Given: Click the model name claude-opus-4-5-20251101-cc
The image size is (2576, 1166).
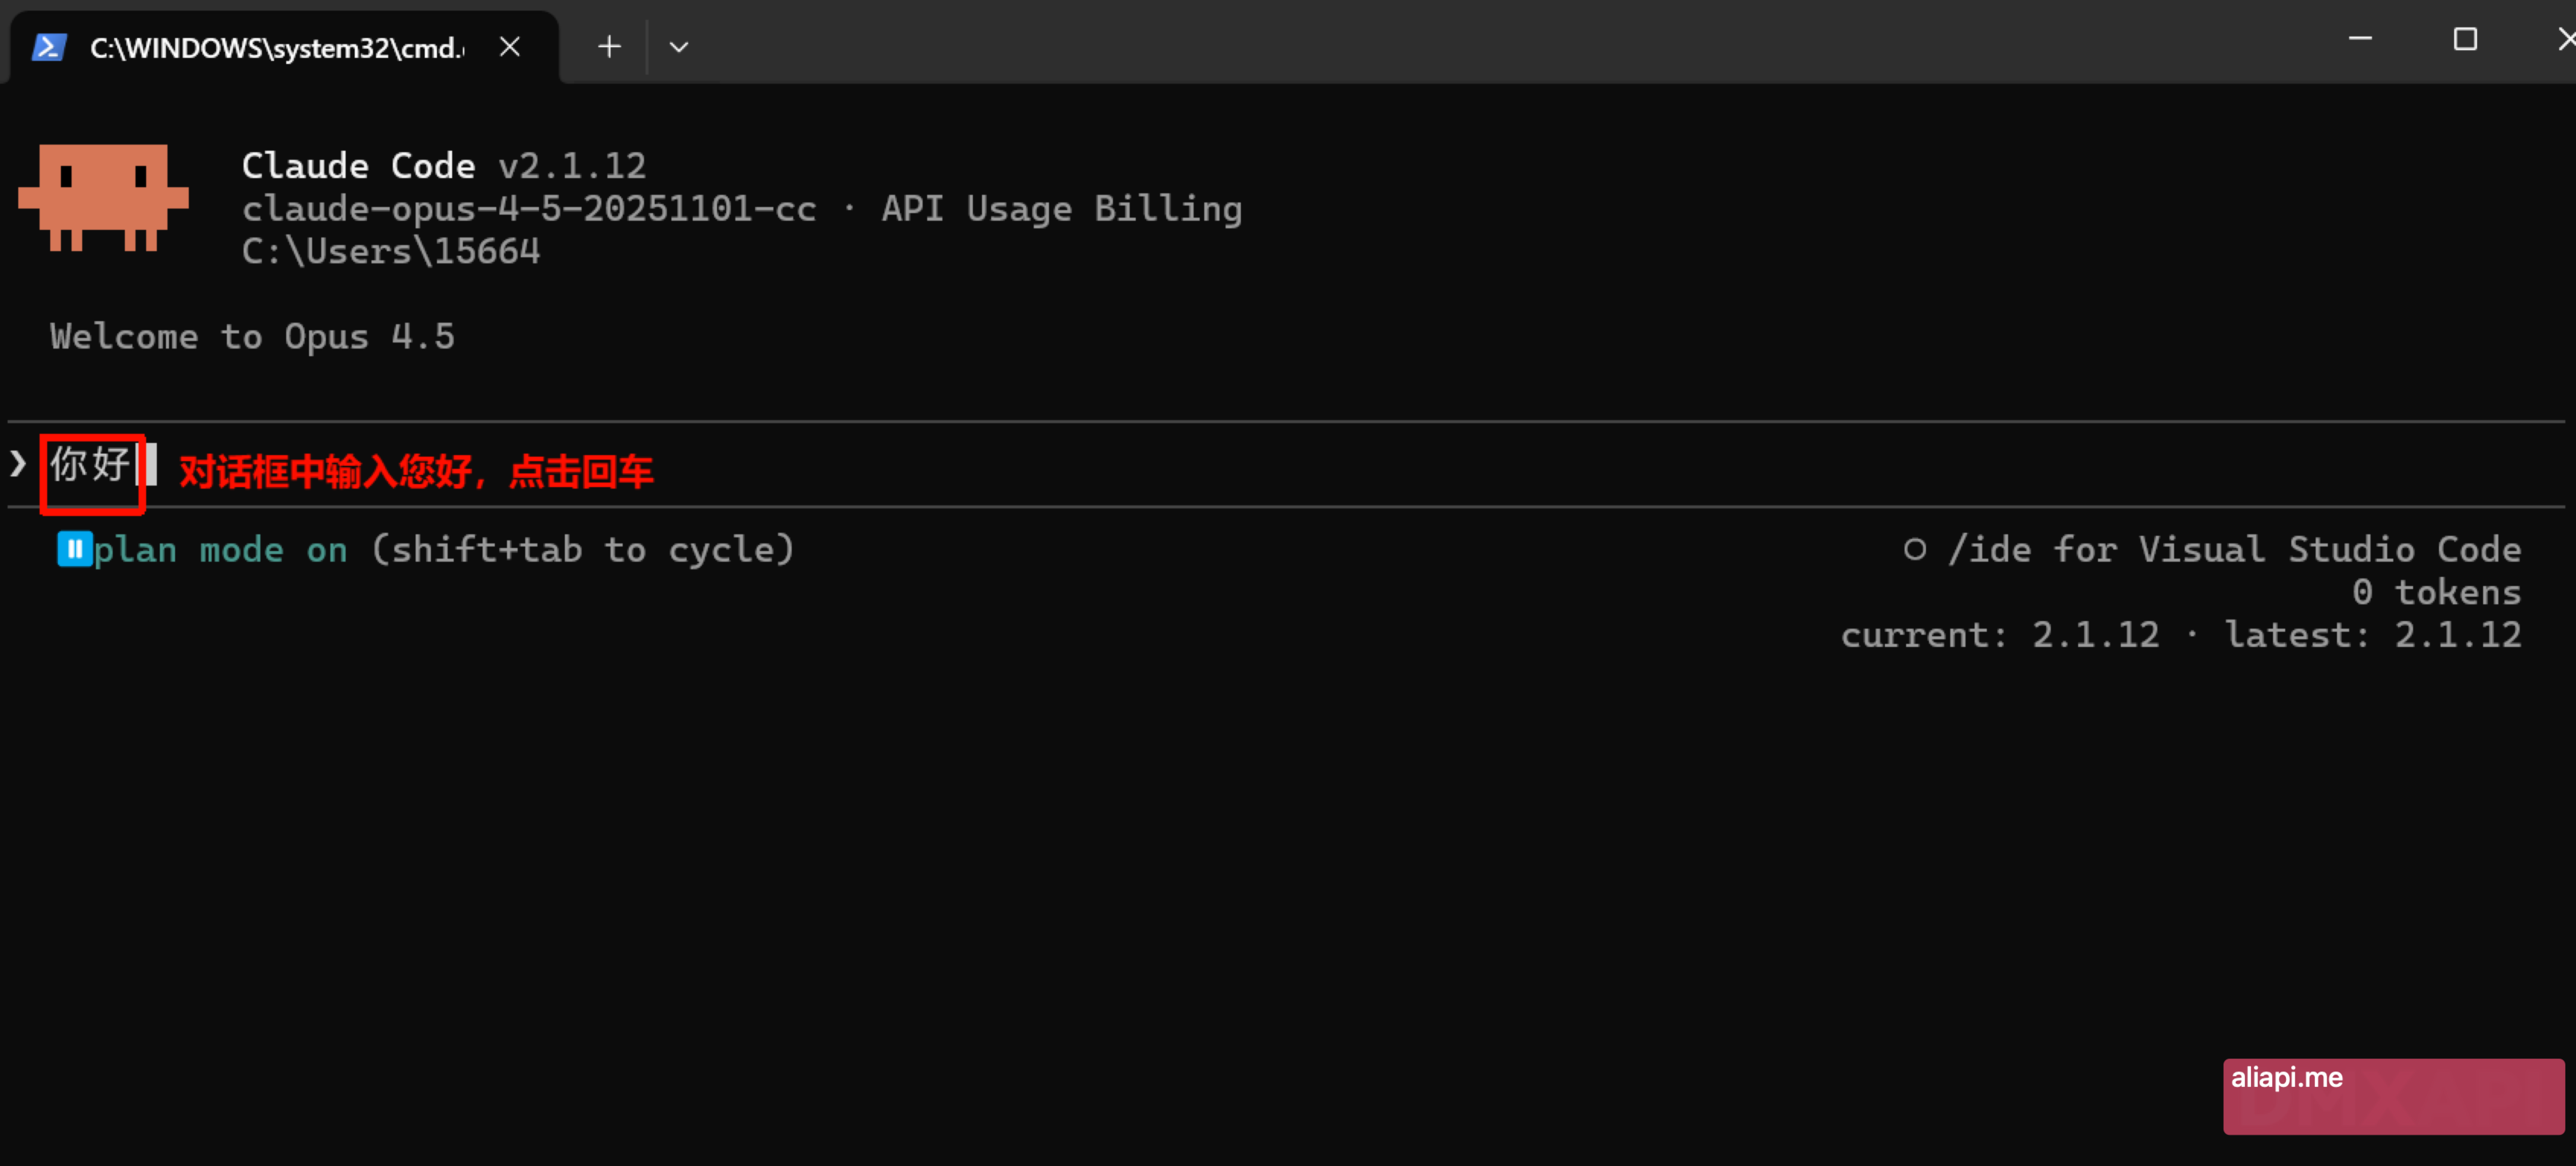Looking at the screenshot, I should (x=529, y=208).
